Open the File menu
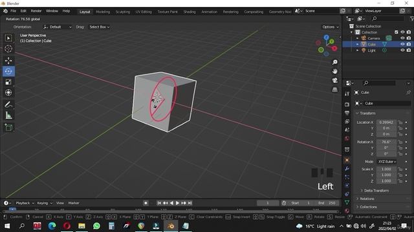 pos(13,11)
